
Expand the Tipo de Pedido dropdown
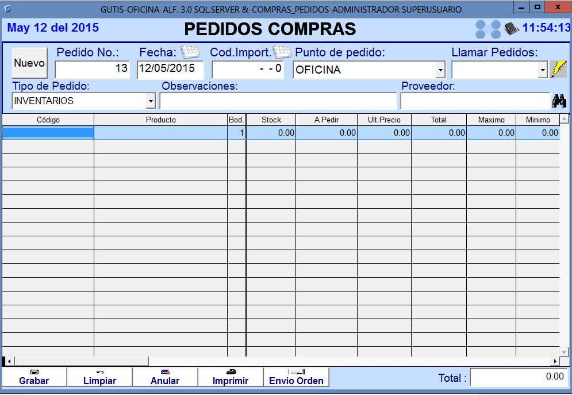click(x=151, y=101)
